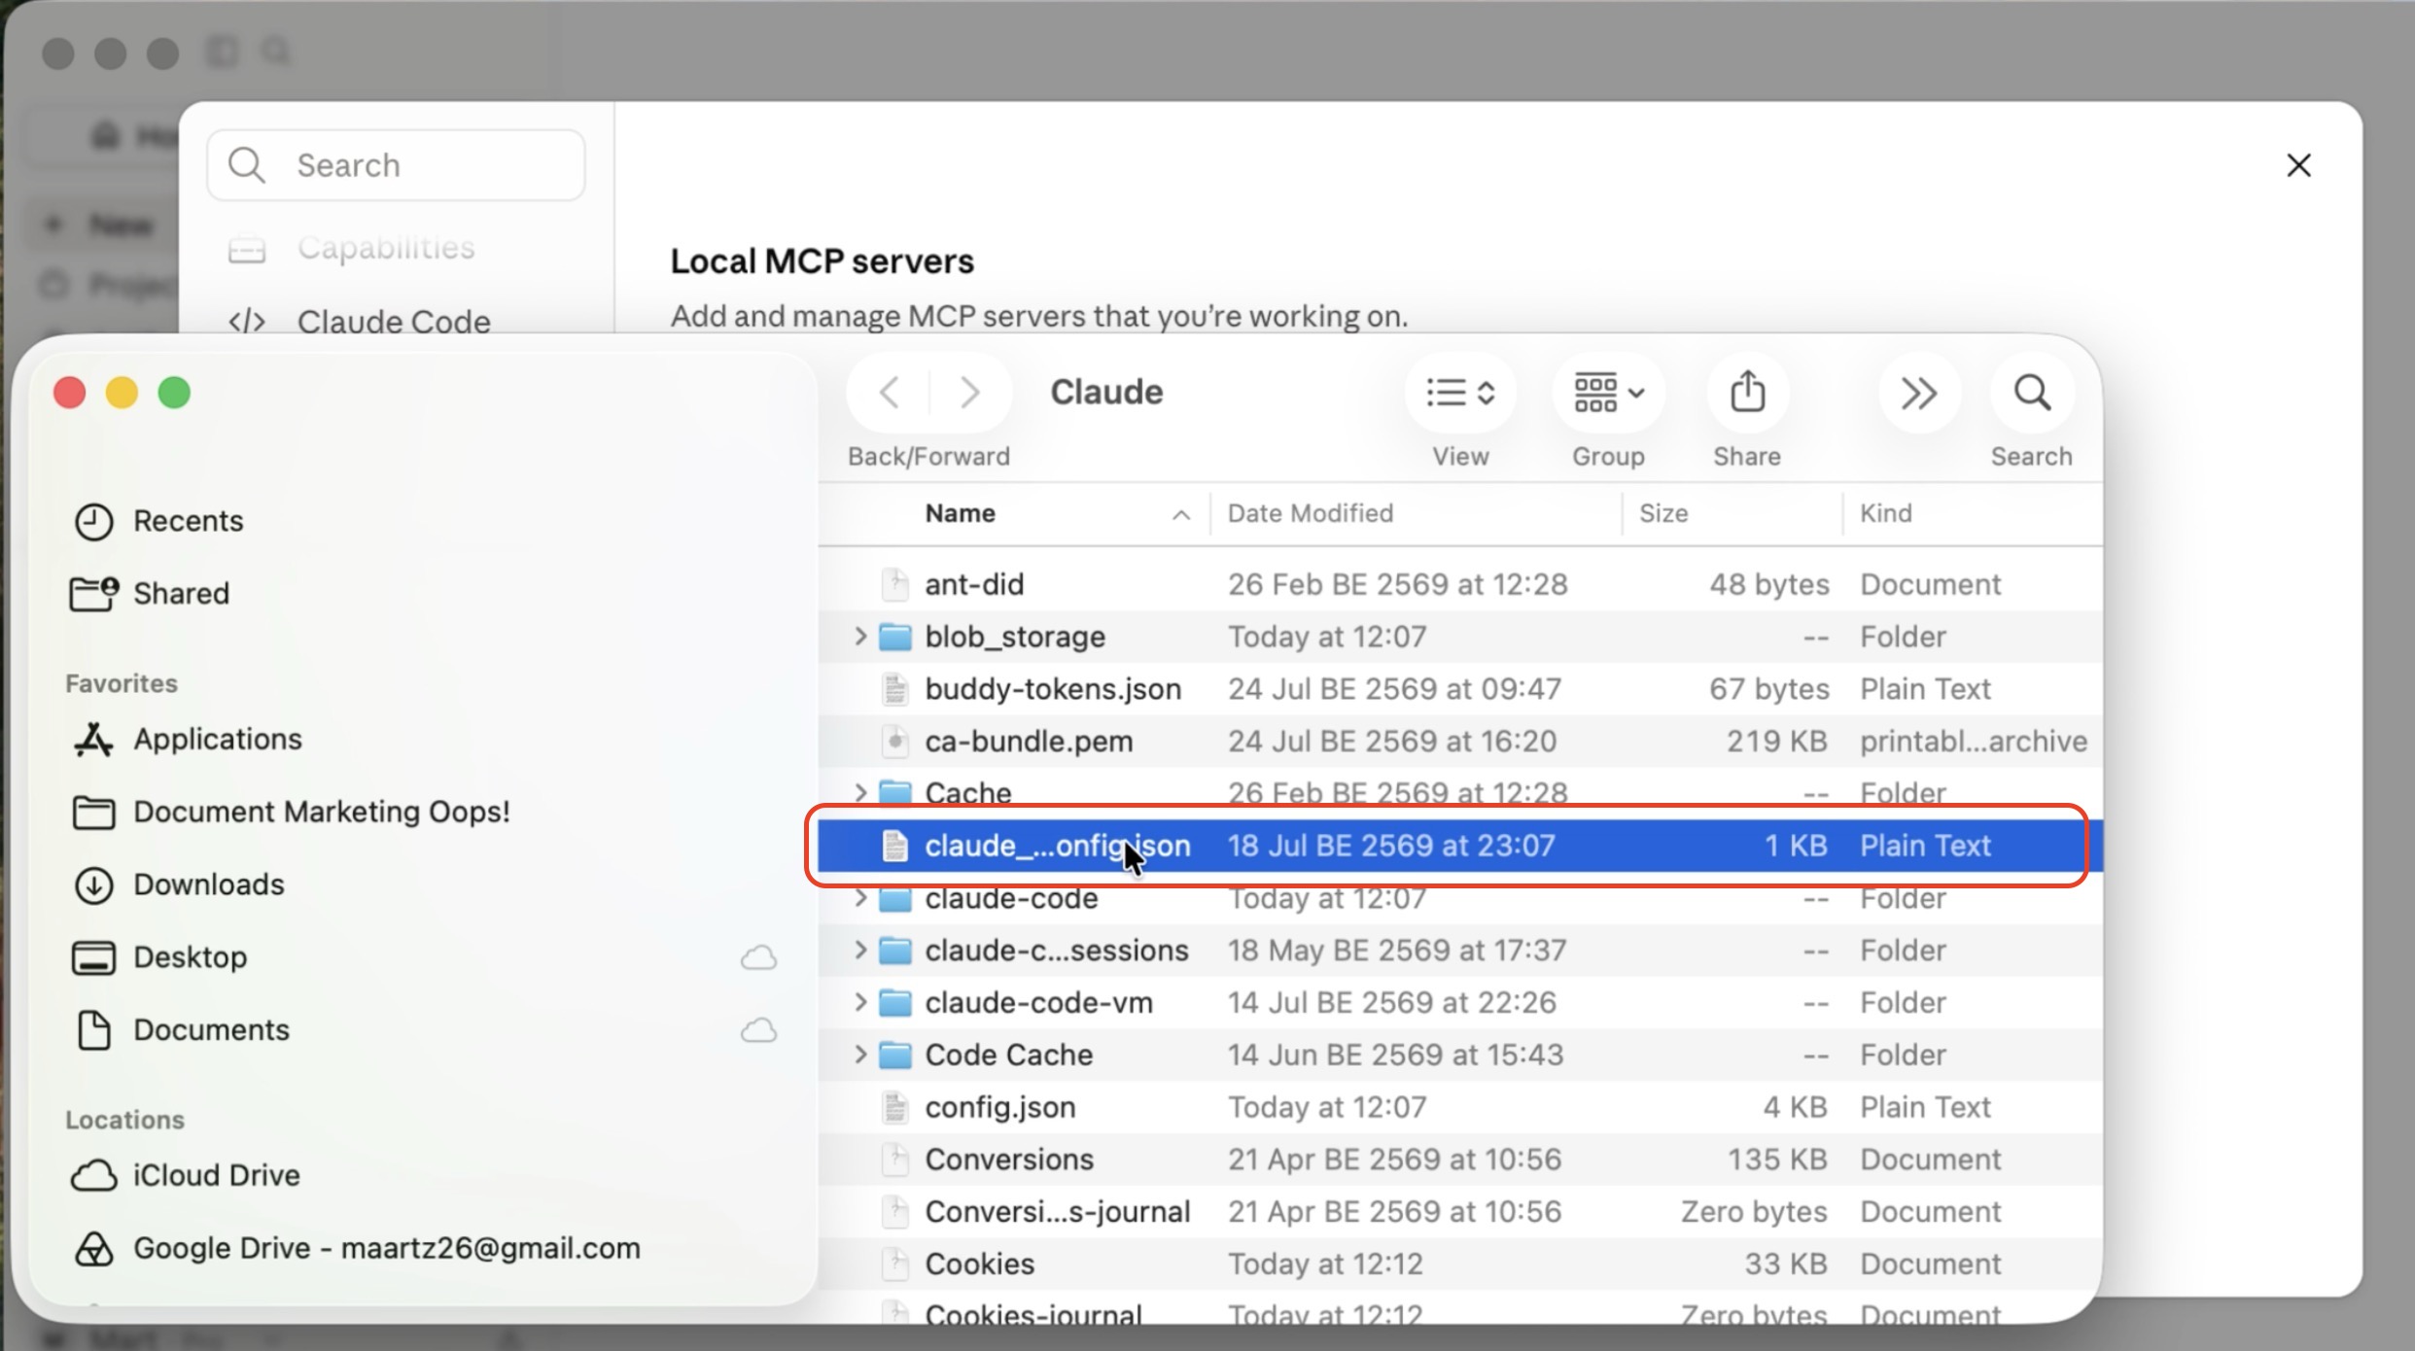Click the 1 KB size of claude config file

point(1796,846)
